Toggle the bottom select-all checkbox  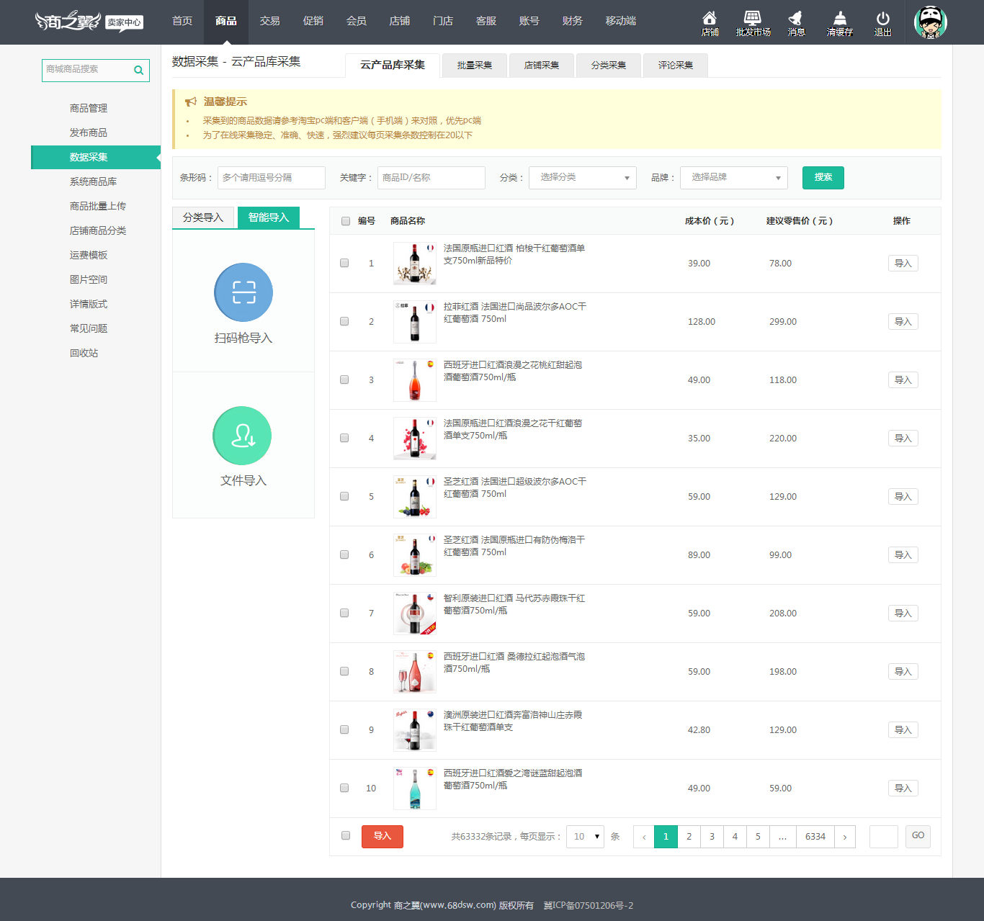tap(346, 835)
